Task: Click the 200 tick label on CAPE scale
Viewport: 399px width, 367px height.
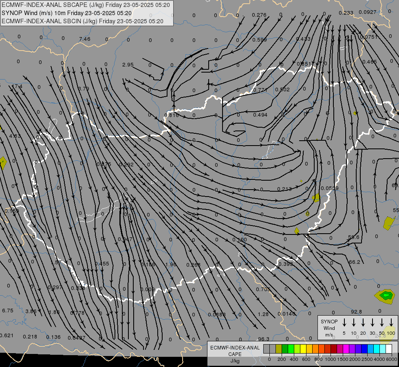Action: (282, 359)
